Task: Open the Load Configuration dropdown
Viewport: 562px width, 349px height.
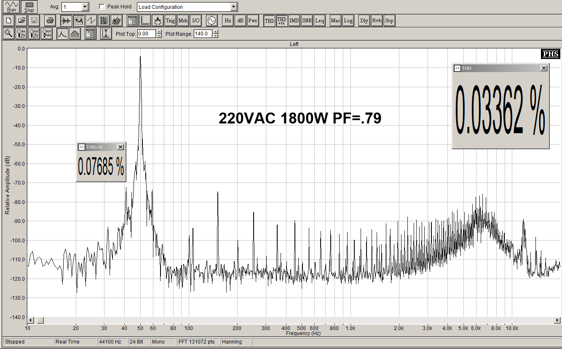Action: [234, 7]
